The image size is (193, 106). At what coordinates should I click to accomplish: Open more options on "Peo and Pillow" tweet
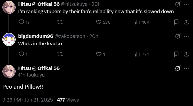tap(186, 68)
